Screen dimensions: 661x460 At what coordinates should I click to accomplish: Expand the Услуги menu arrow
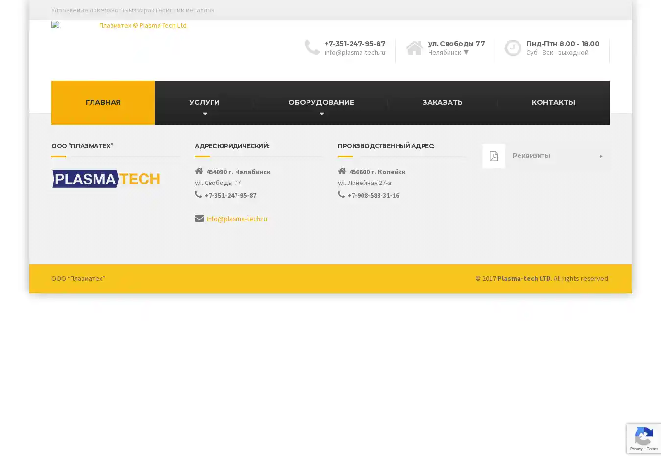(205, 114)
